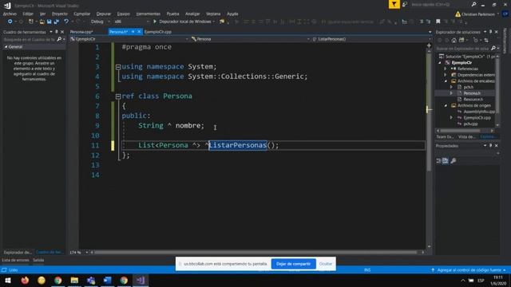Click the Solution Explorer search box

[x=463, y=49]
